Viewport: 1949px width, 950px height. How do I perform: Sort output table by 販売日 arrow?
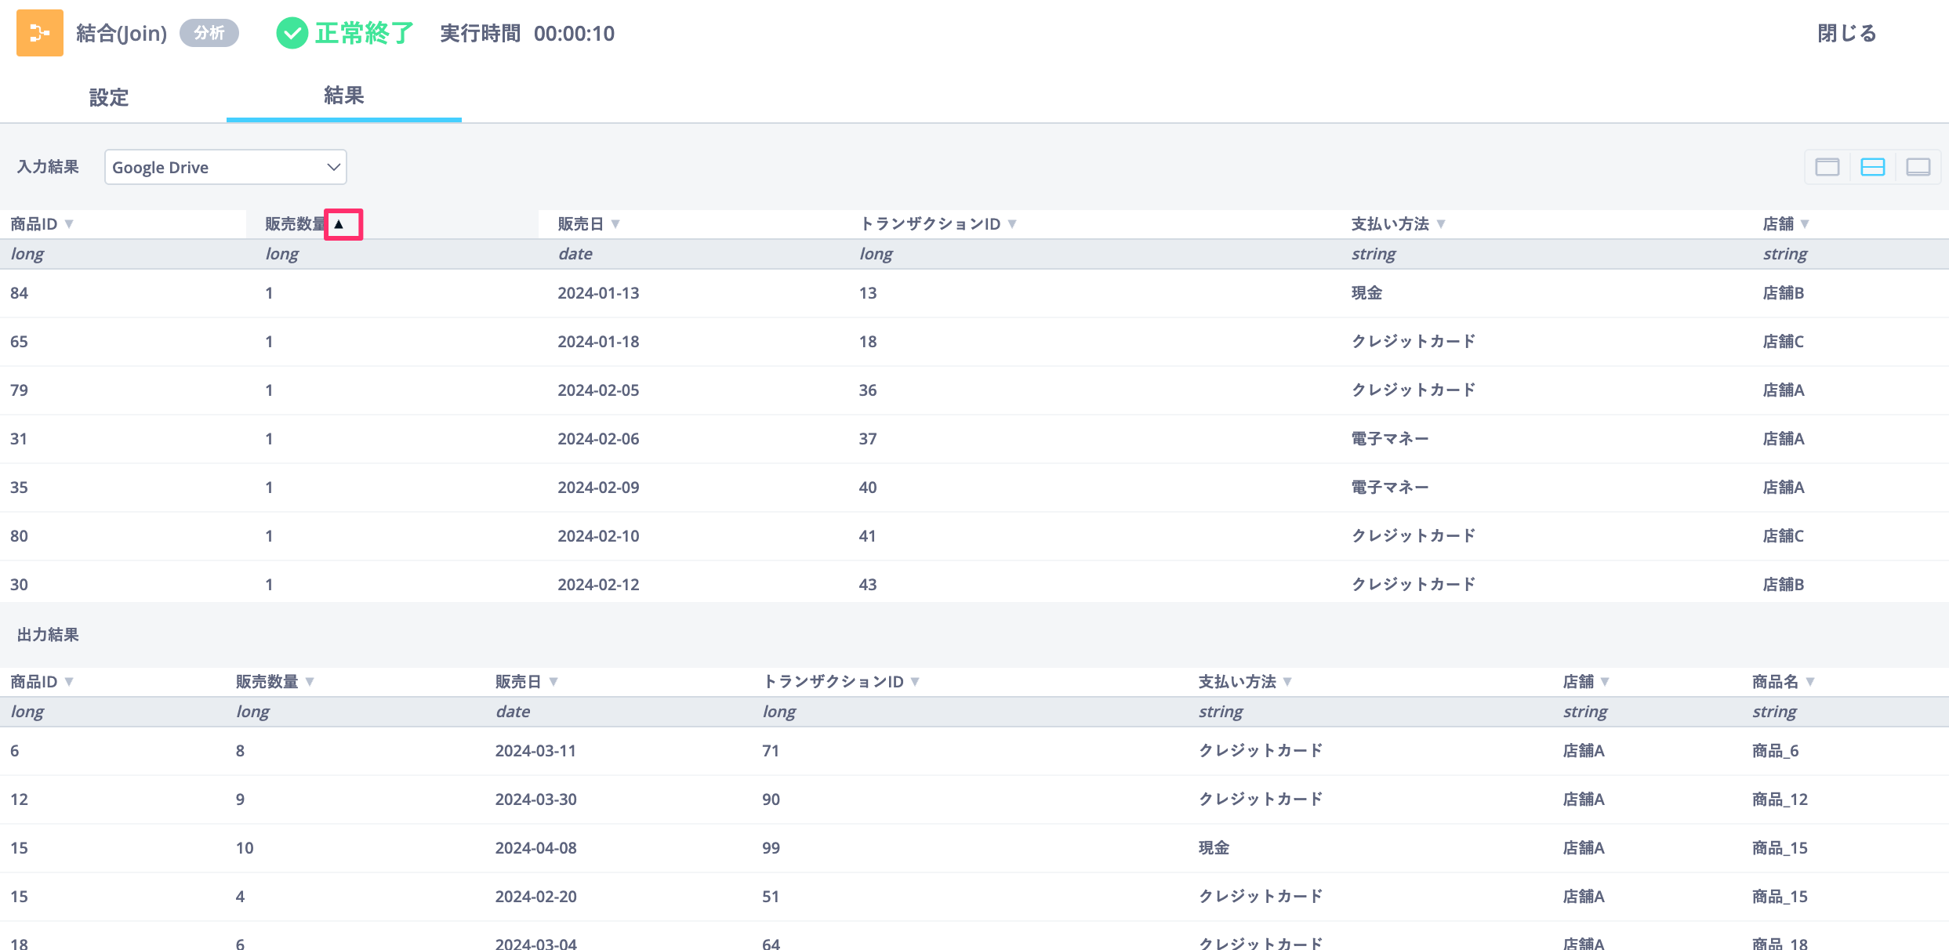coord(553,682)
